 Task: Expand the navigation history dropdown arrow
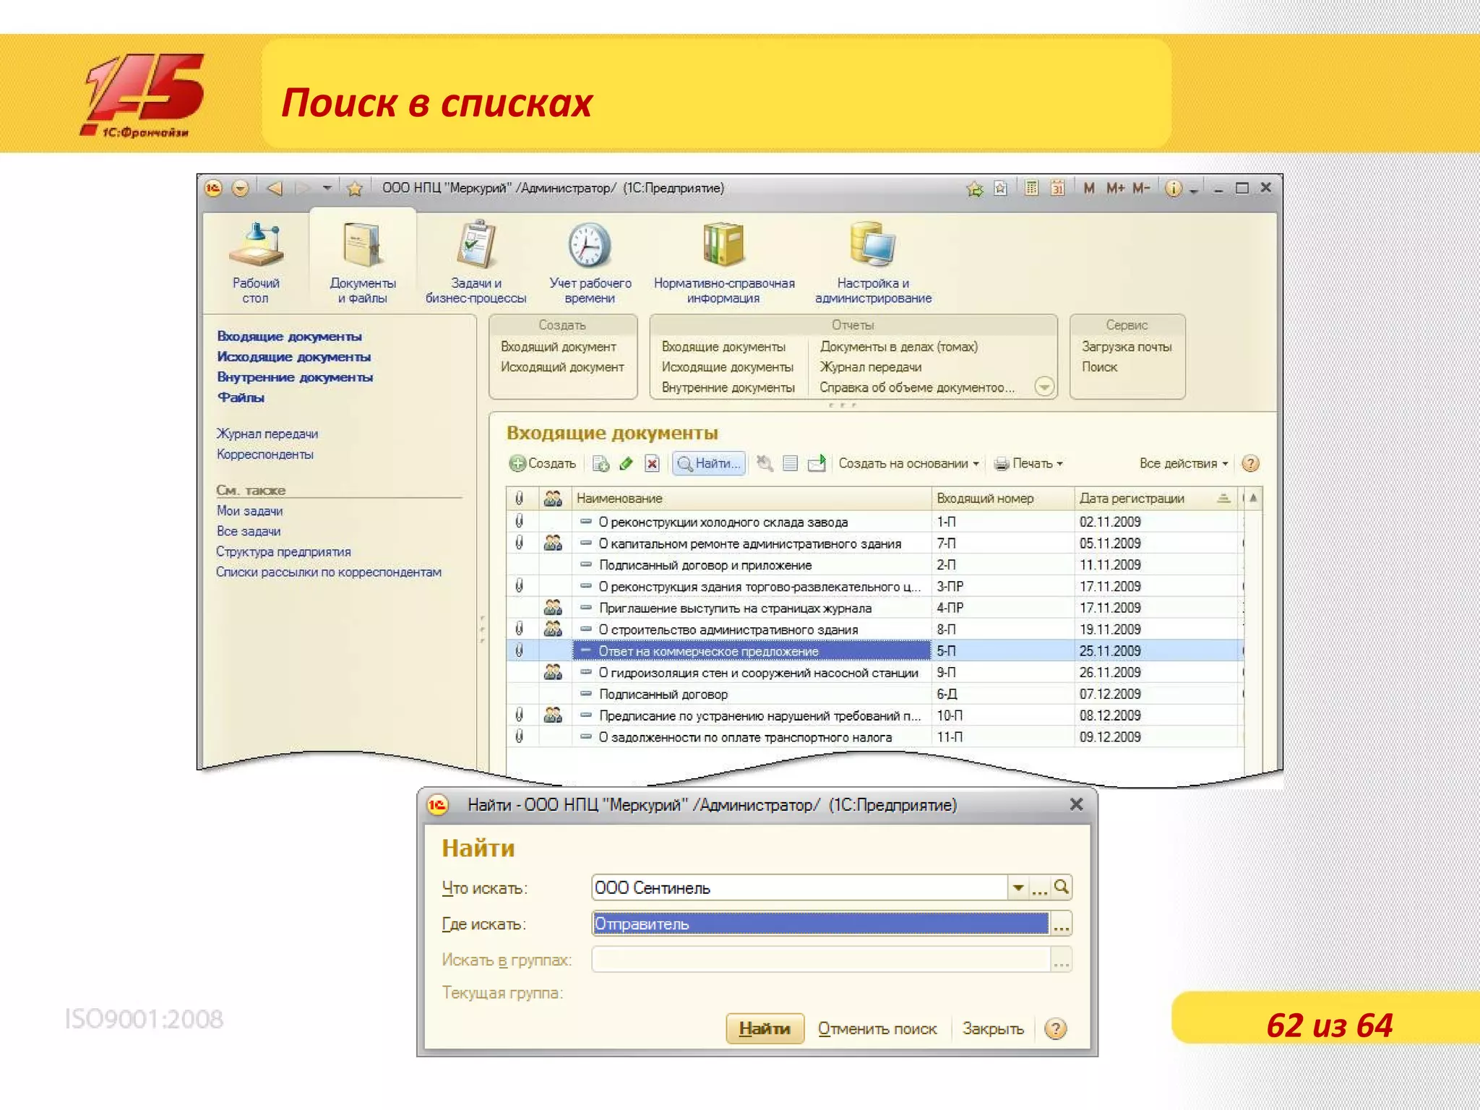[327, 188]
